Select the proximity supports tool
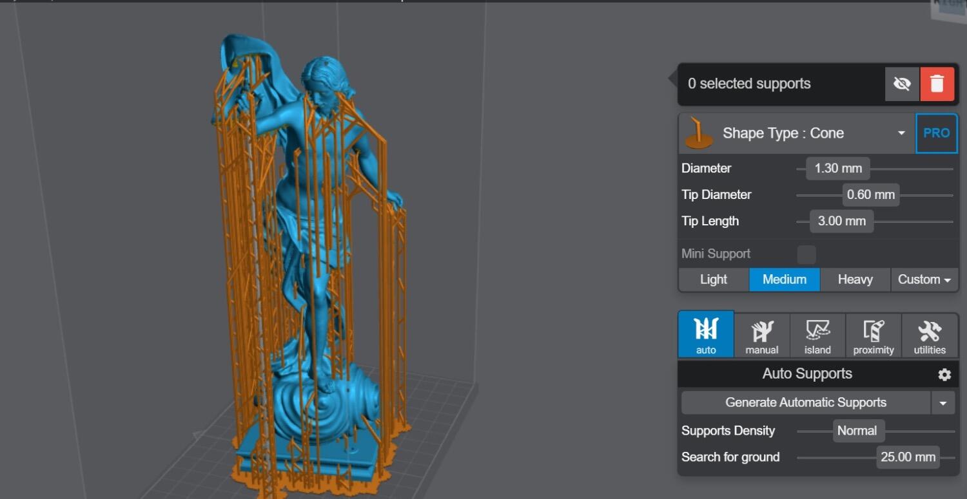The width and height of the screenshot is (967, 499). (x=873, y=334)
